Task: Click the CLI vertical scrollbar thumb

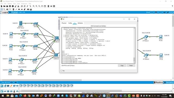Action: (134, 59)
